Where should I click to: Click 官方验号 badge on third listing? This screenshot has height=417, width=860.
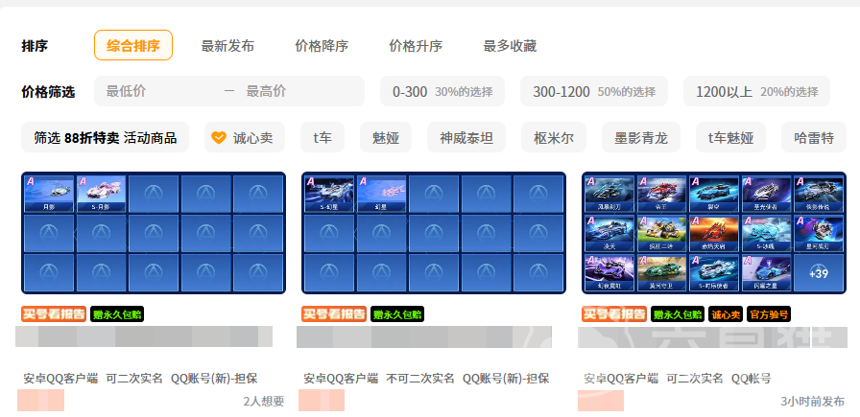[769, 314]
